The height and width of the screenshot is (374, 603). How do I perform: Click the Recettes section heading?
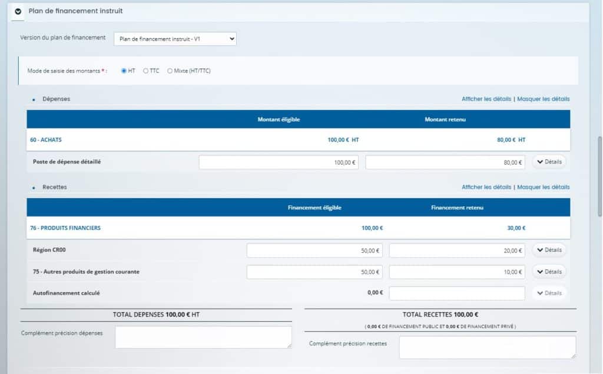[x=55, y=187]
